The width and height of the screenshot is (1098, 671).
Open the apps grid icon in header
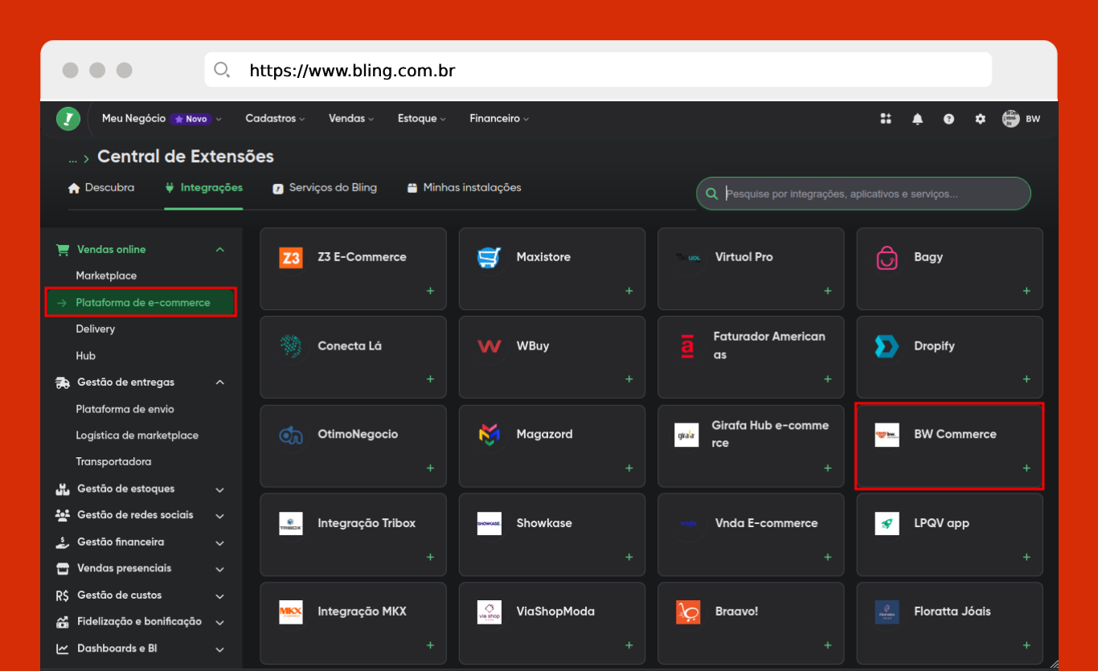click(886, 119)
